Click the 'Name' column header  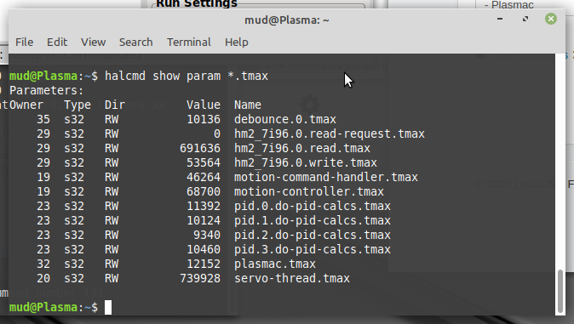point(248,105)
